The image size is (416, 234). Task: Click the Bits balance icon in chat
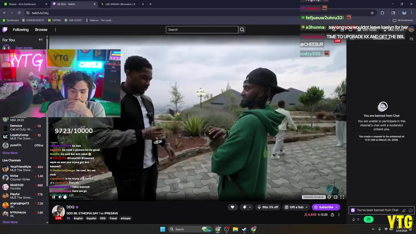pyautogui.click(x=354, y=219)
